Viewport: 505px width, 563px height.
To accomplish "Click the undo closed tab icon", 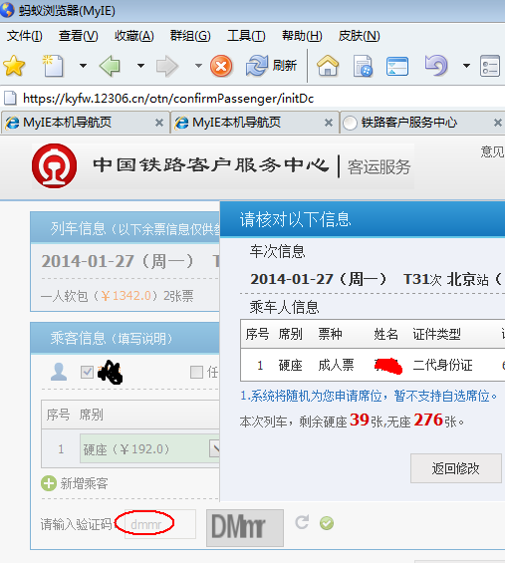I will pos(435,66).
